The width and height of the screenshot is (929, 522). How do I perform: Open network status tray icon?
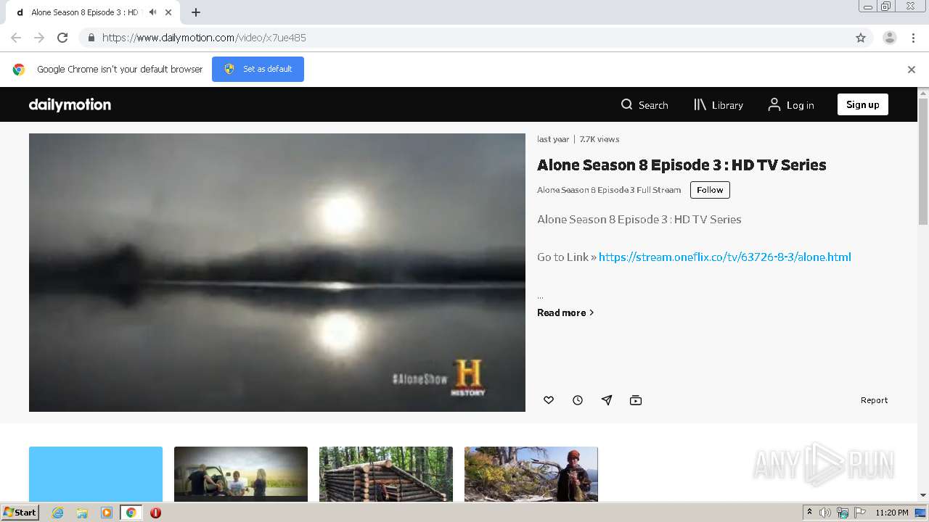click(843, 513)
